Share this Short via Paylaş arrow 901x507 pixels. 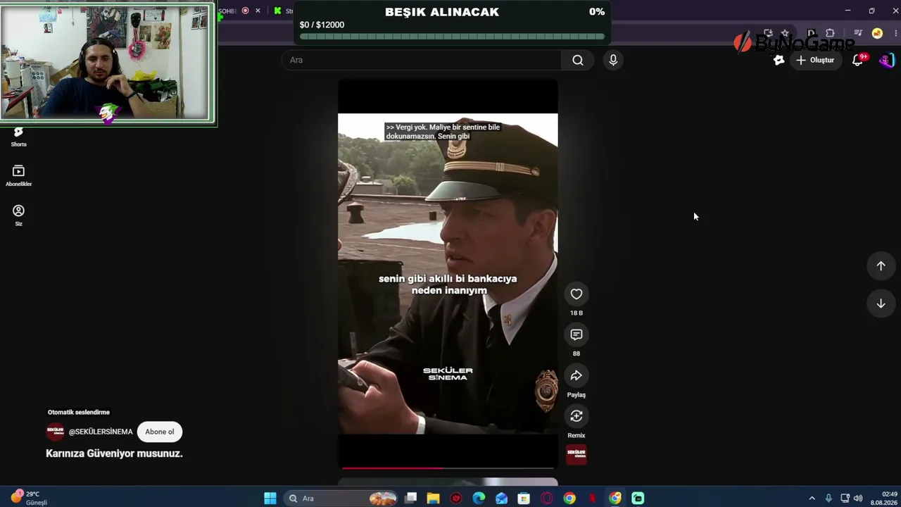(576, 375)
